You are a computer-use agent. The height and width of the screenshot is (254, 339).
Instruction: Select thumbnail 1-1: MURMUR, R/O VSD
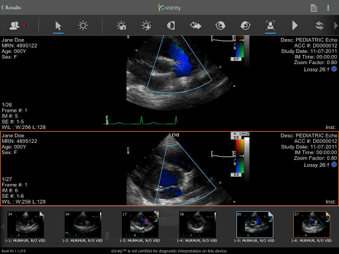coord(25,224)
